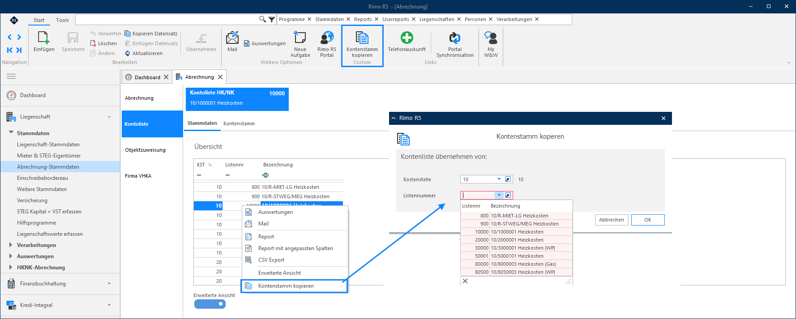Switch to the Tools ribbon tab
This screenshot has width=796, height=319.
(x=63, y=20)
